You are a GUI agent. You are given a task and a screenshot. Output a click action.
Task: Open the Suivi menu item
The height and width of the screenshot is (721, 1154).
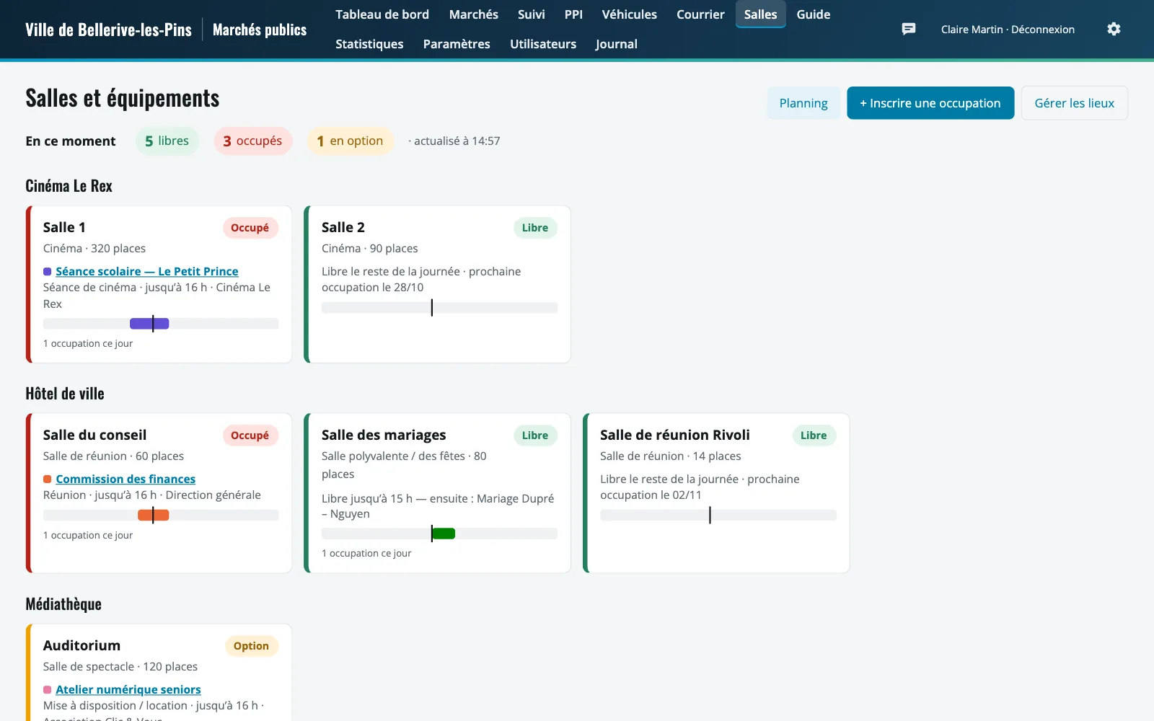pyautogui.click(x=531, y=14)
